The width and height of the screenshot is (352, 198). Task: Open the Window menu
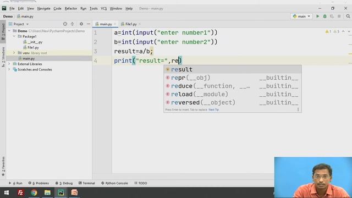[x=116, y=9]
